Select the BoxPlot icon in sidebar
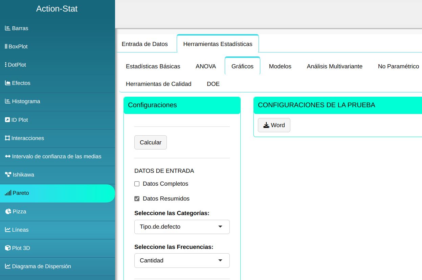The image size is (422, 280). click(6, 47)
